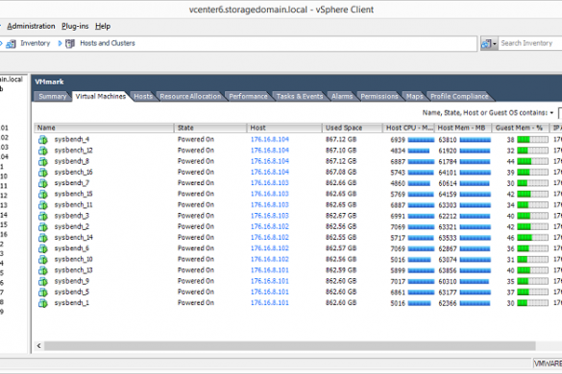Viewport: 562px width, 374px height.
Task: Open the filter criteria dropdown arrow
Action: click(551, 113)
